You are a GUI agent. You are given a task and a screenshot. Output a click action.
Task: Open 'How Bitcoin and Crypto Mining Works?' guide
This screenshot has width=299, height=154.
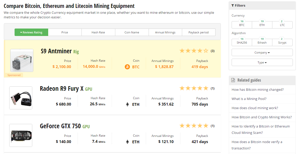pyautogui.click(x=262, y=117)
